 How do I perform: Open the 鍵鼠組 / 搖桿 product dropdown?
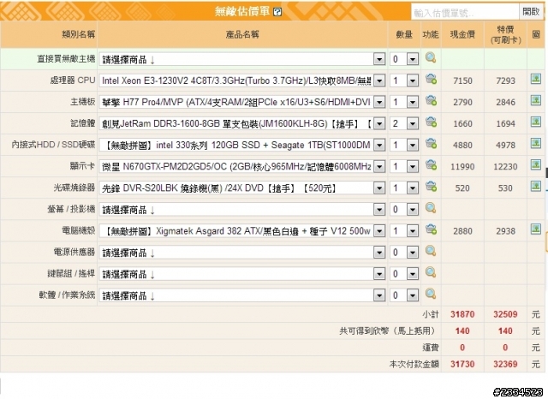242,274
